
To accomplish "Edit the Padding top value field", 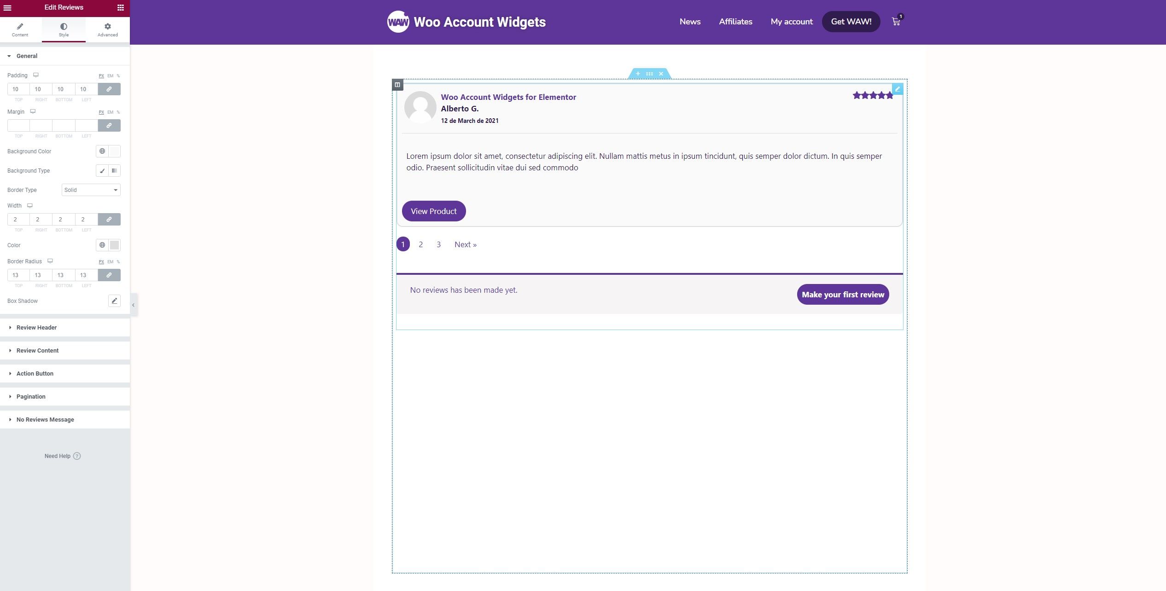I will 18,89.
